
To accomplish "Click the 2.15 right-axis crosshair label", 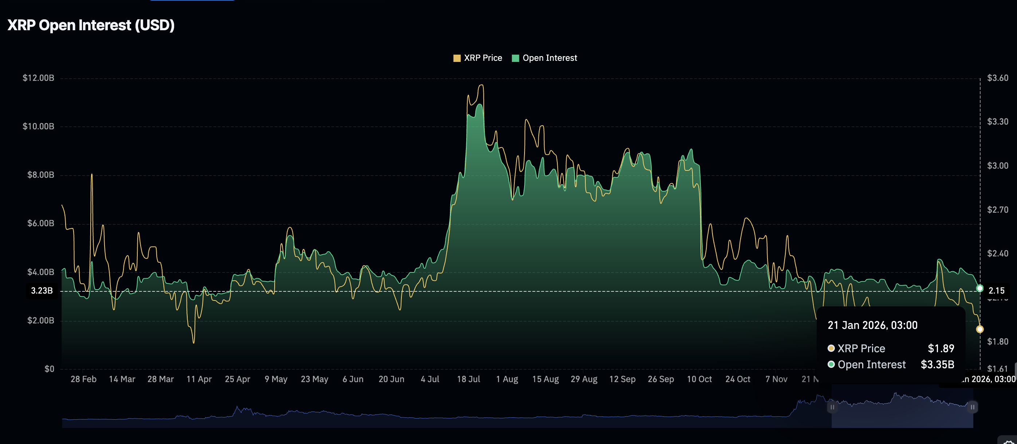I will pyautogui.click(x=996, y=291).
